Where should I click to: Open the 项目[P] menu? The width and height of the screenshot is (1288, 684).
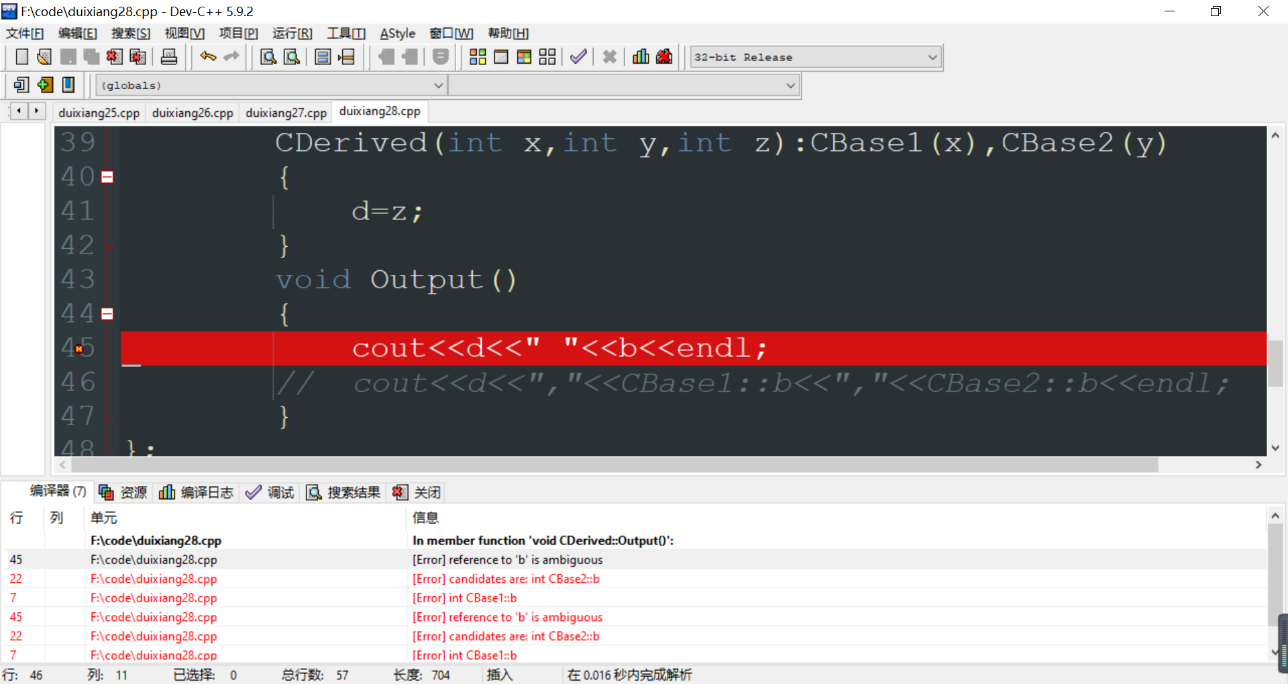tap(239, 34)
